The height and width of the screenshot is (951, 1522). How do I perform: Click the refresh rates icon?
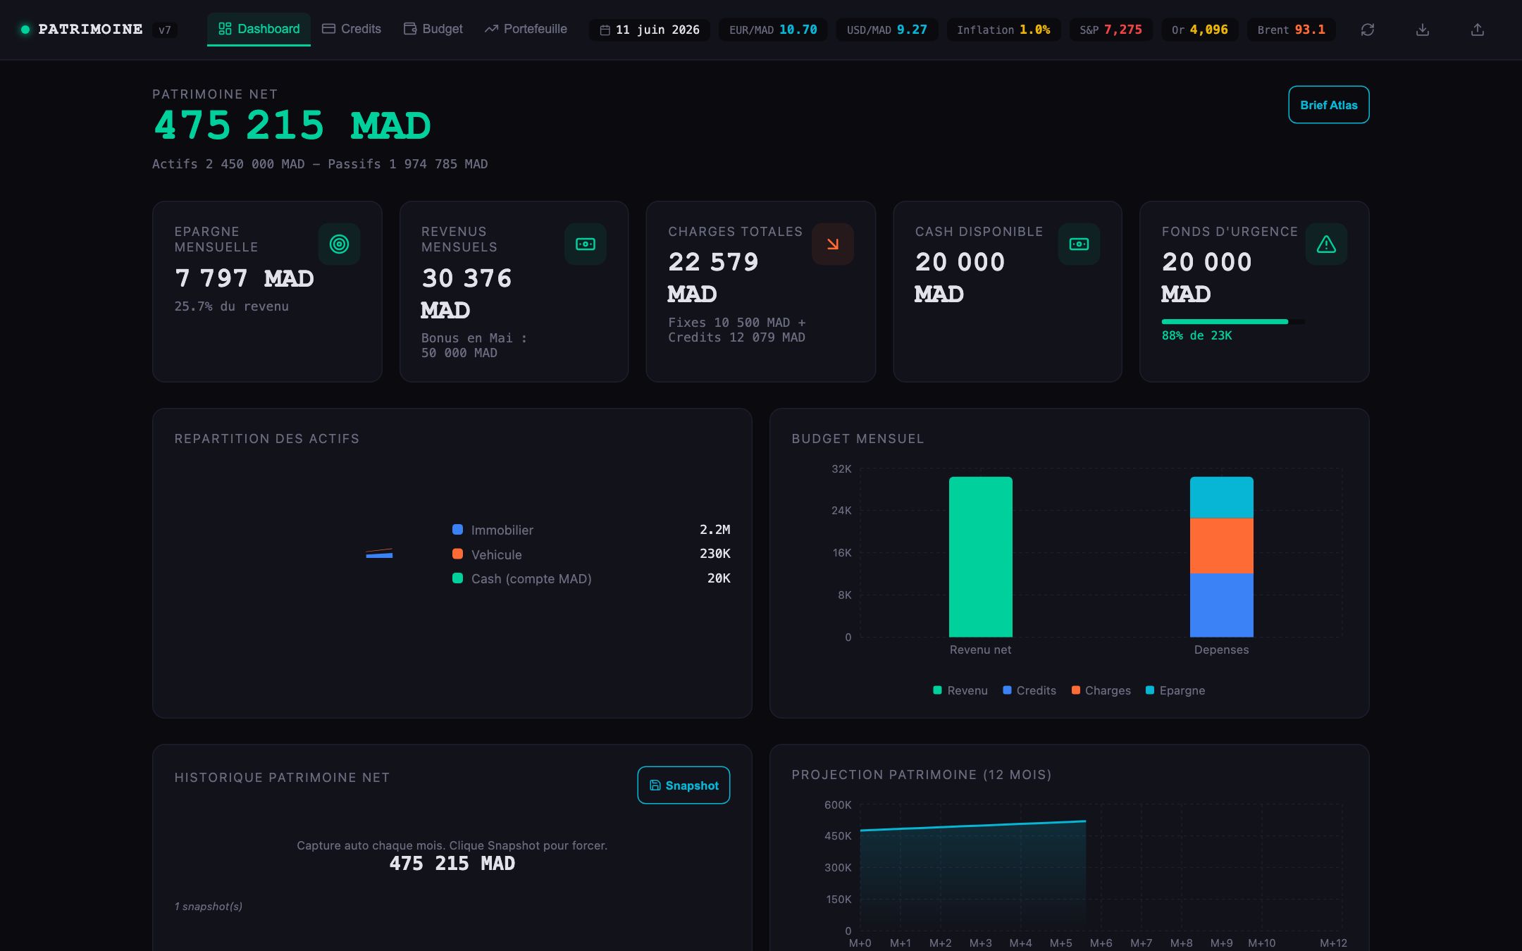click(1367, 30)
